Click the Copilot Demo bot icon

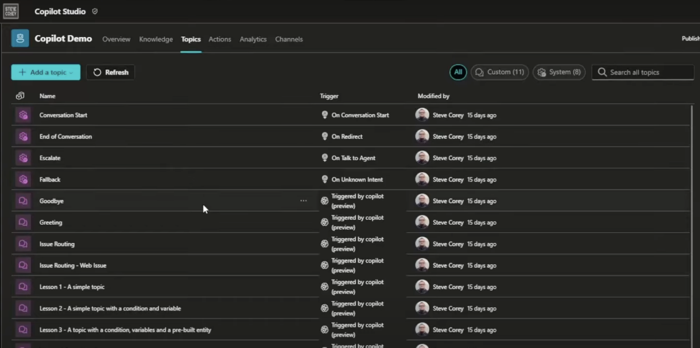tap(20, 38)
